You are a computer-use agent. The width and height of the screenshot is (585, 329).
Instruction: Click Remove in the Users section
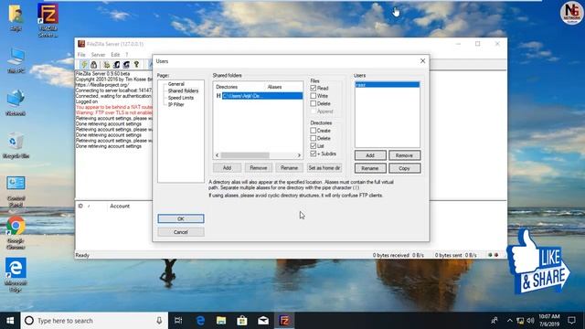click(404, 155)
